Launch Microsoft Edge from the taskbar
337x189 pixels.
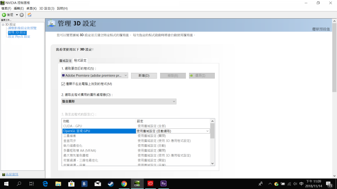(45, 184)
